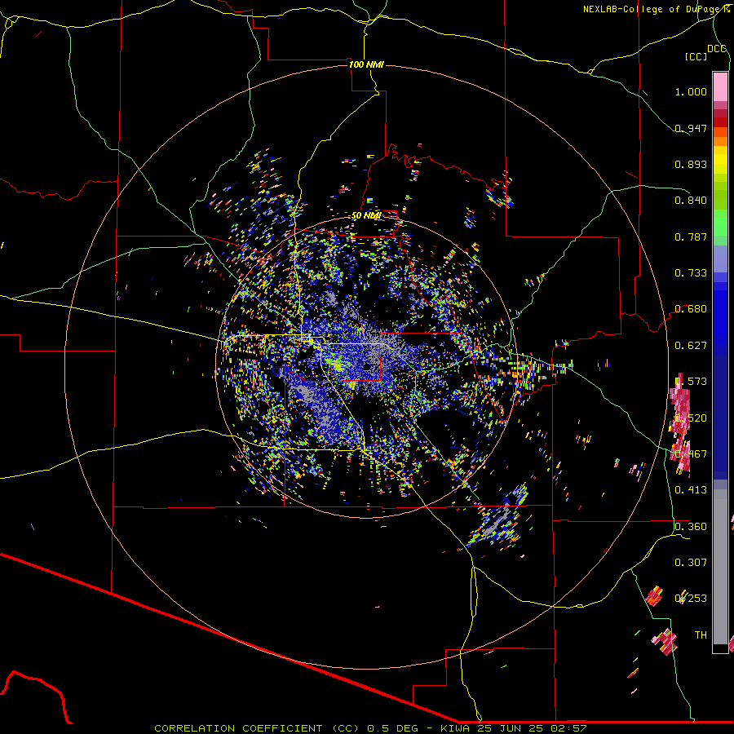Select the 0.893 value on the color scale
The width and height of the screenshot is (734, 734).
(x=691, y=164)
